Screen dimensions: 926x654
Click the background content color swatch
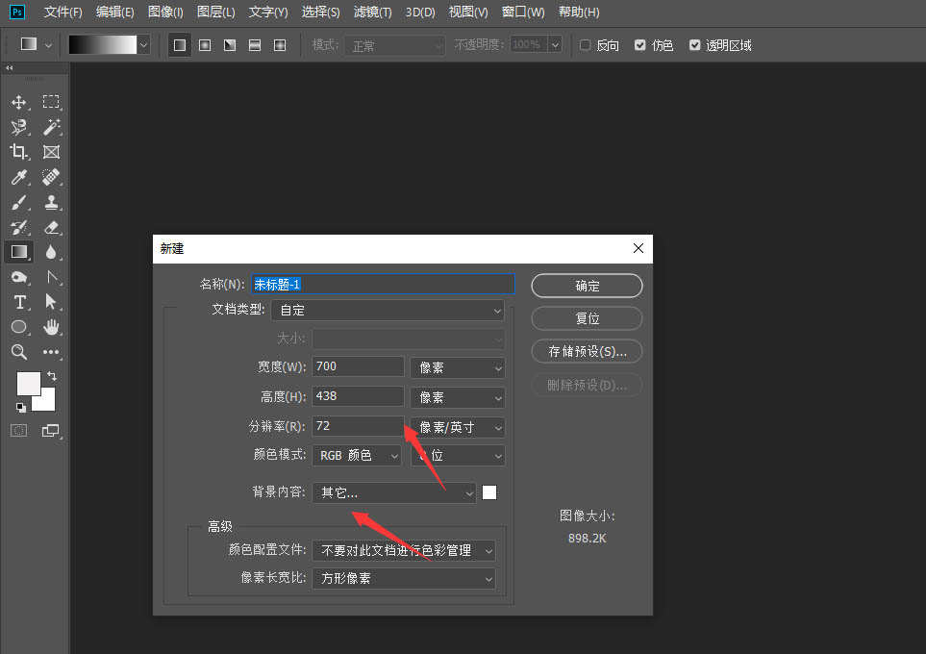click(x=488, y=491)
